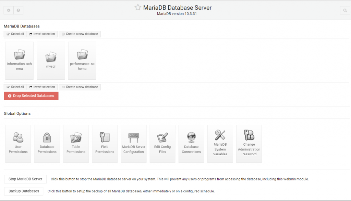Open Database Permissions padlock icon
This screenshot has height=201, width=351.
pos(47,137)
